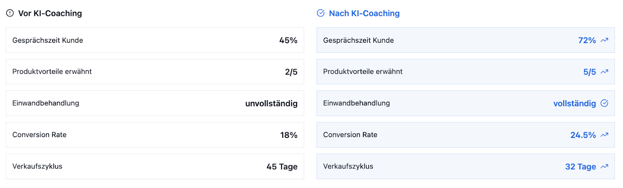
Task: Select Einwandbehandlung label in the Nach column
Action: [x=356, y=103]
